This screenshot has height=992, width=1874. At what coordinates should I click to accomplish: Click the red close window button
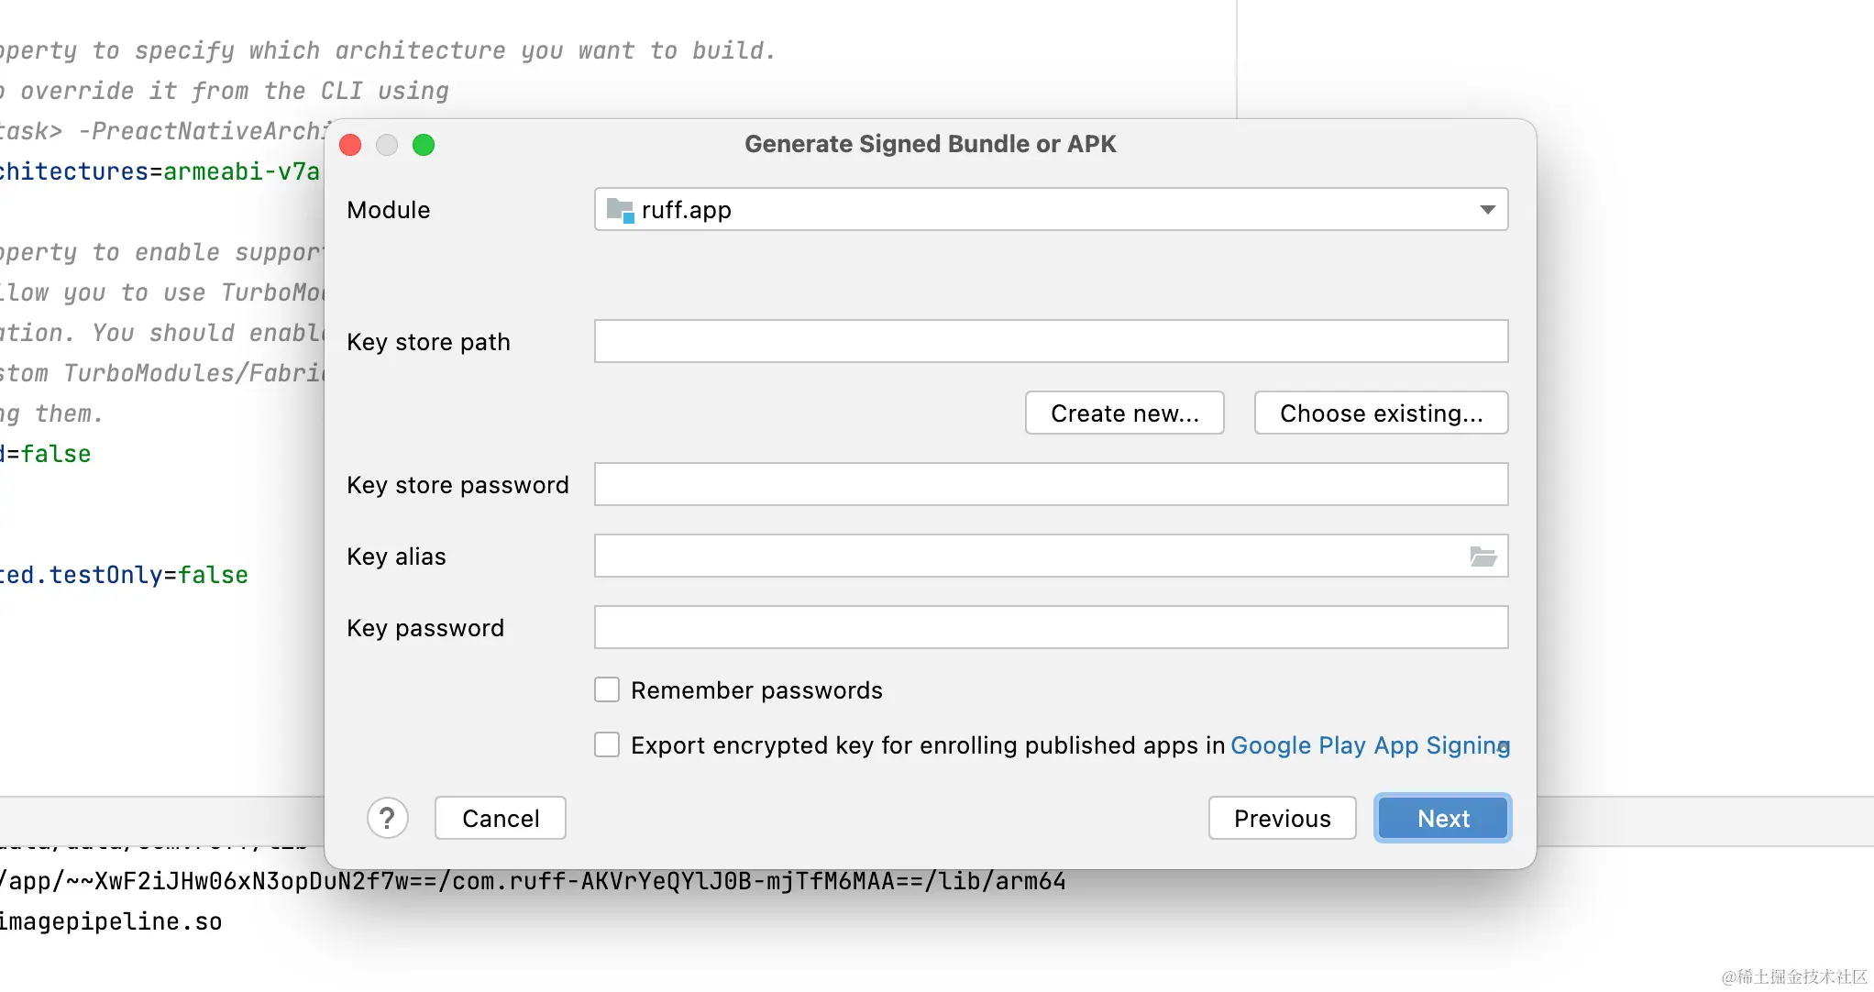click(350, 145)
